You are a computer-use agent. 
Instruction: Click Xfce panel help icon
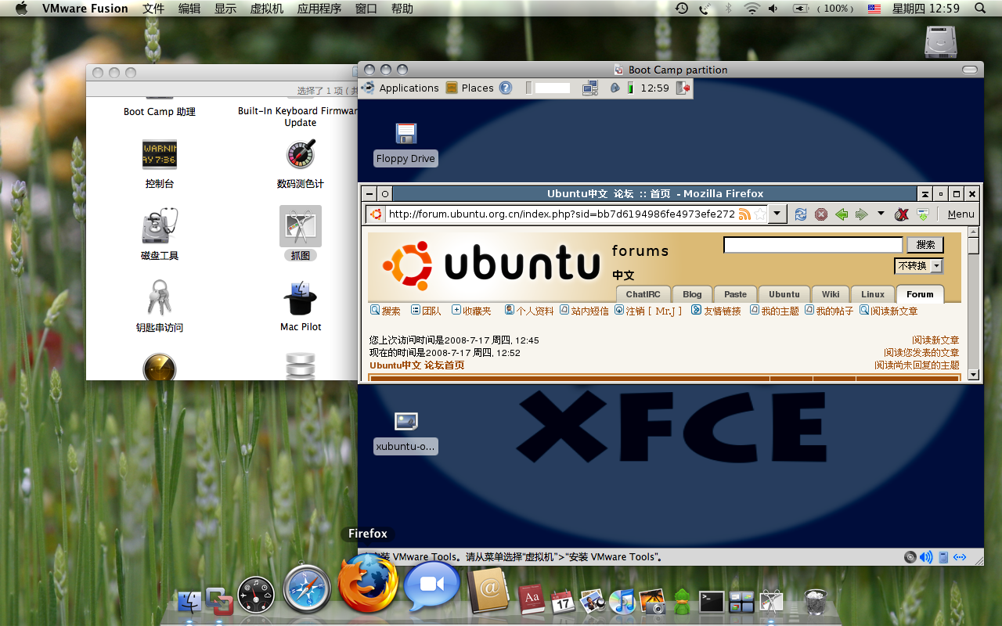click(506, 88)
